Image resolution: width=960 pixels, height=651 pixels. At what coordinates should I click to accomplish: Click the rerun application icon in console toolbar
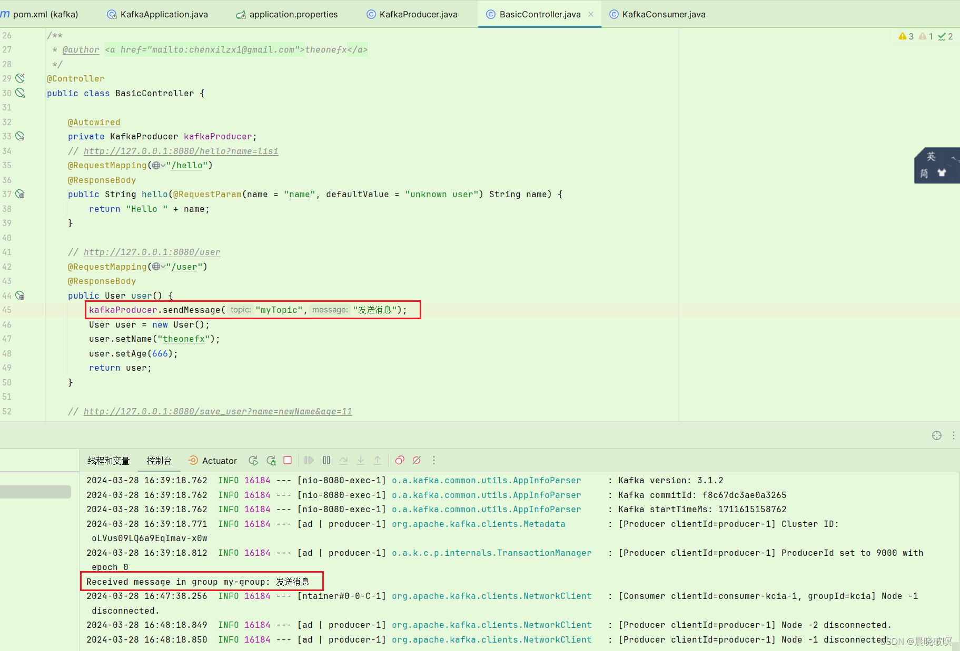(253, 460)
